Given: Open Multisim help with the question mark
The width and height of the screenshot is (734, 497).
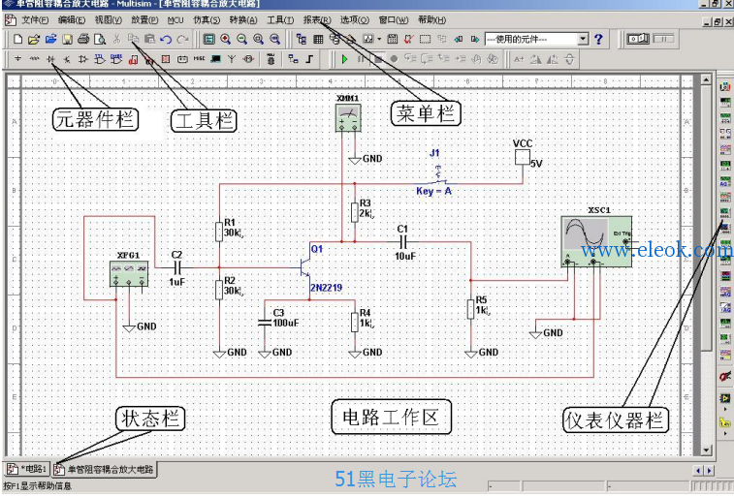Looking at the screenshot, I should pyautogui.click(x=598, y=40).
